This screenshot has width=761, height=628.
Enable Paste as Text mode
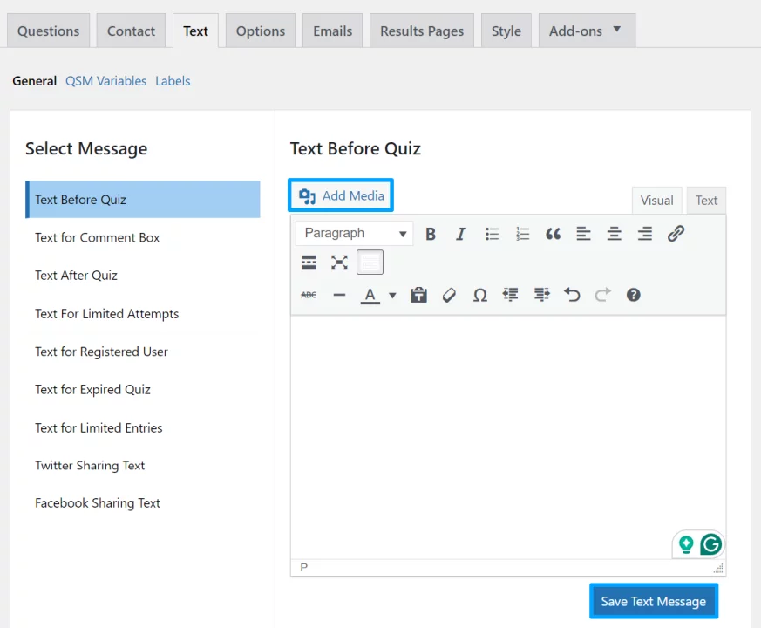418,295
